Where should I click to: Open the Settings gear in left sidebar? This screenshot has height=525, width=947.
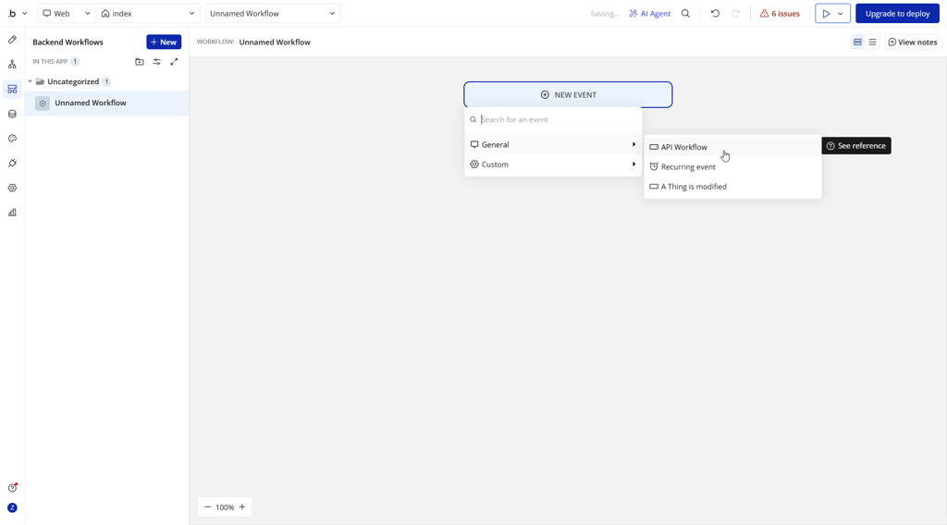[x=12, y=189]
